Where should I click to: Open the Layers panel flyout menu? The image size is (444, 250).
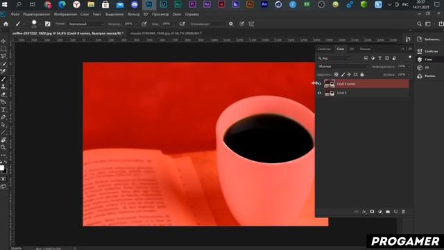click(410, 49)
